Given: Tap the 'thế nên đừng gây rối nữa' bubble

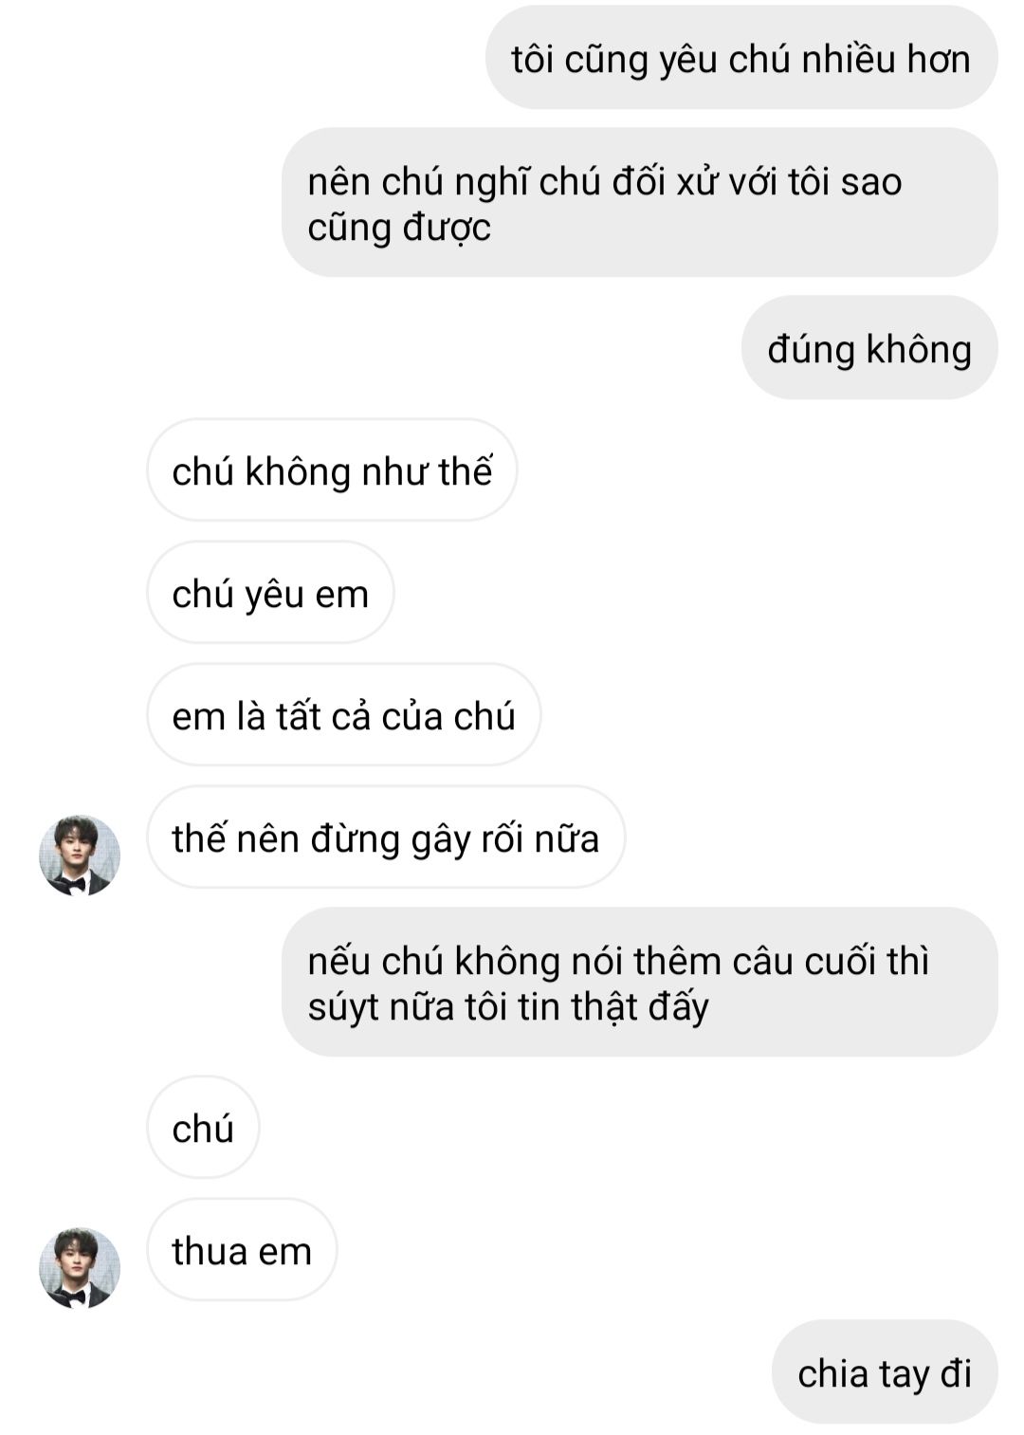Looking at the screenshot, I should coord(386,837).
